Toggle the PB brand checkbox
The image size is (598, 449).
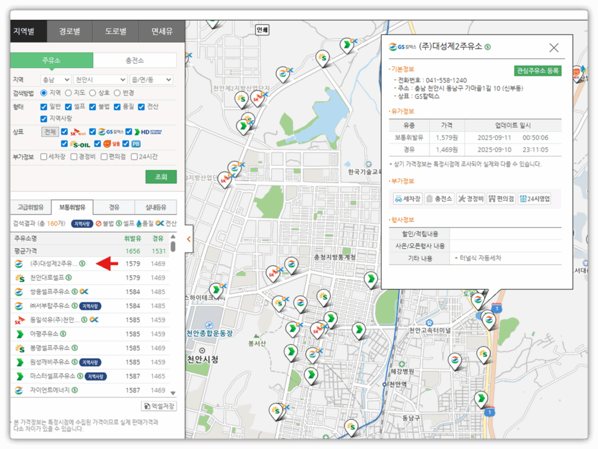click(x=126, y=144)
